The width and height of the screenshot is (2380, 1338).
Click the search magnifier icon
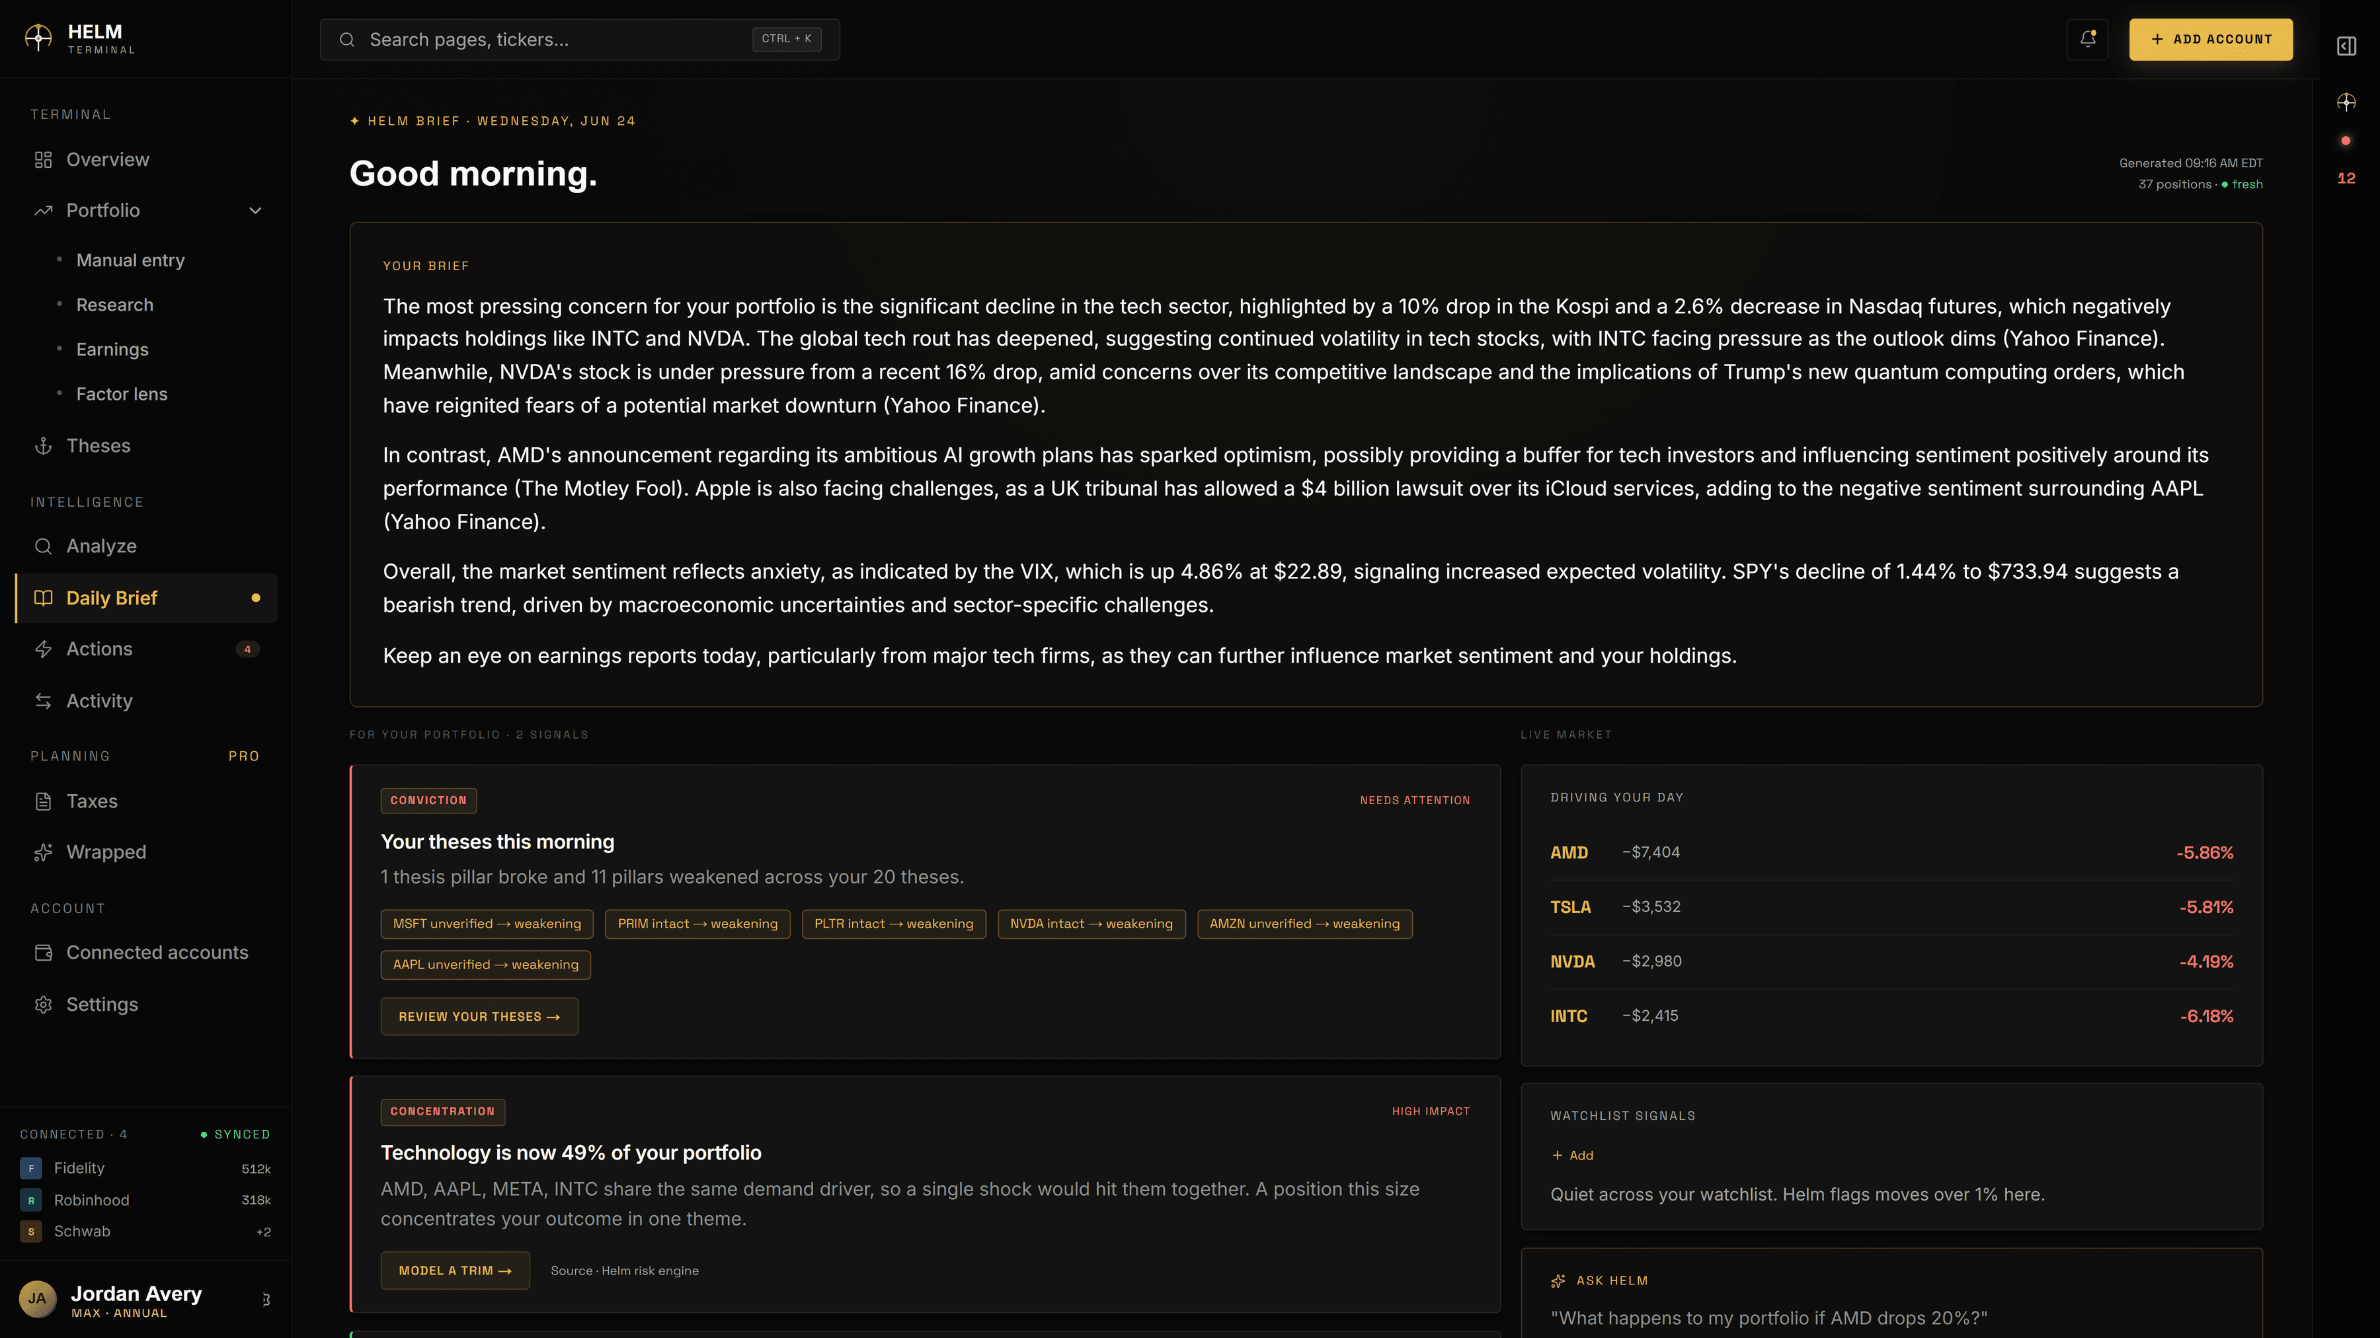coord(346,40)
